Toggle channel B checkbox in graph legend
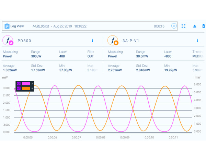This screenshot has height=155, width=206. coord(19,89)
